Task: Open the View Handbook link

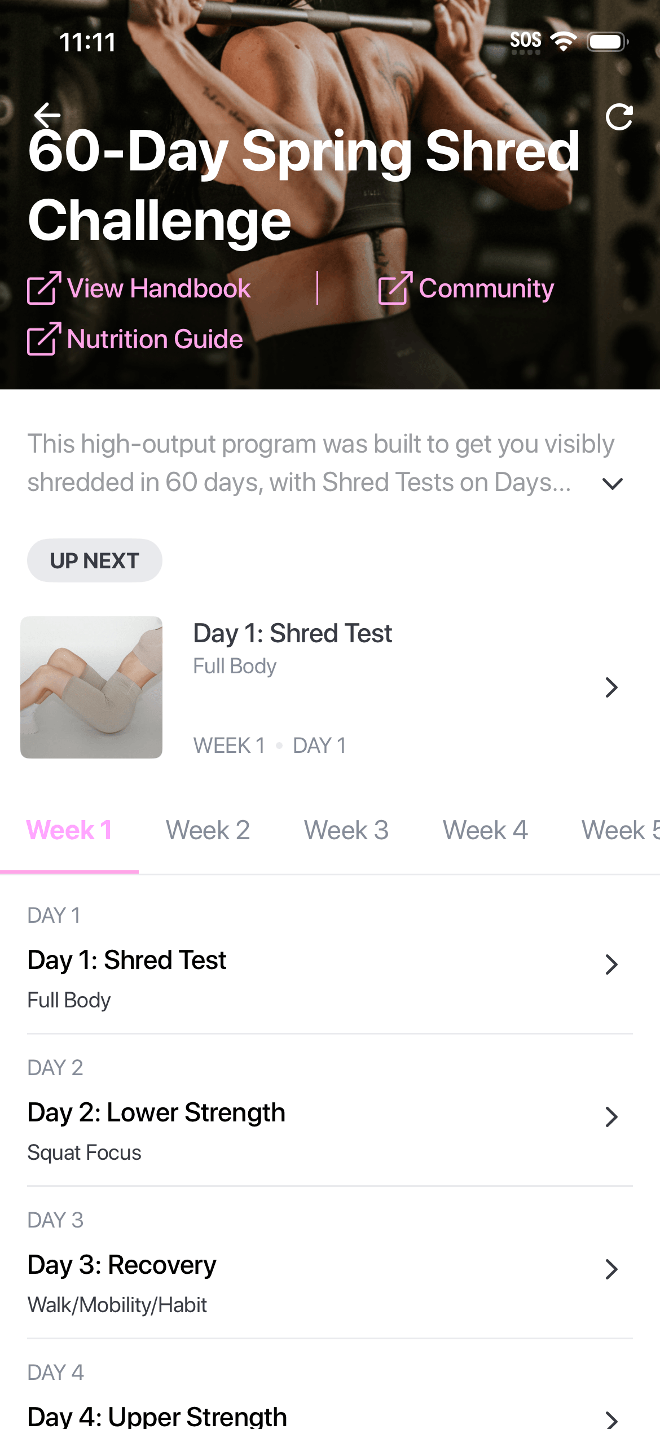Action: tap(159, 288)
